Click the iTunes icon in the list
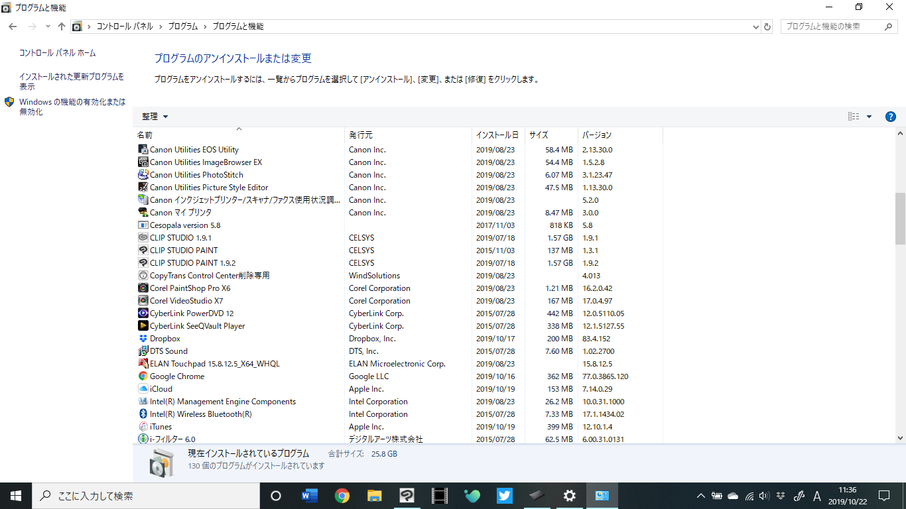This screenshot has width=906, height=509. 143,427
